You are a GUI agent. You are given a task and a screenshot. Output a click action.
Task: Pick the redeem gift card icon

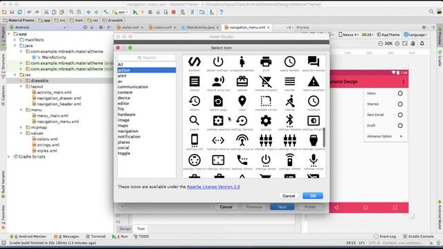(242, 82)
